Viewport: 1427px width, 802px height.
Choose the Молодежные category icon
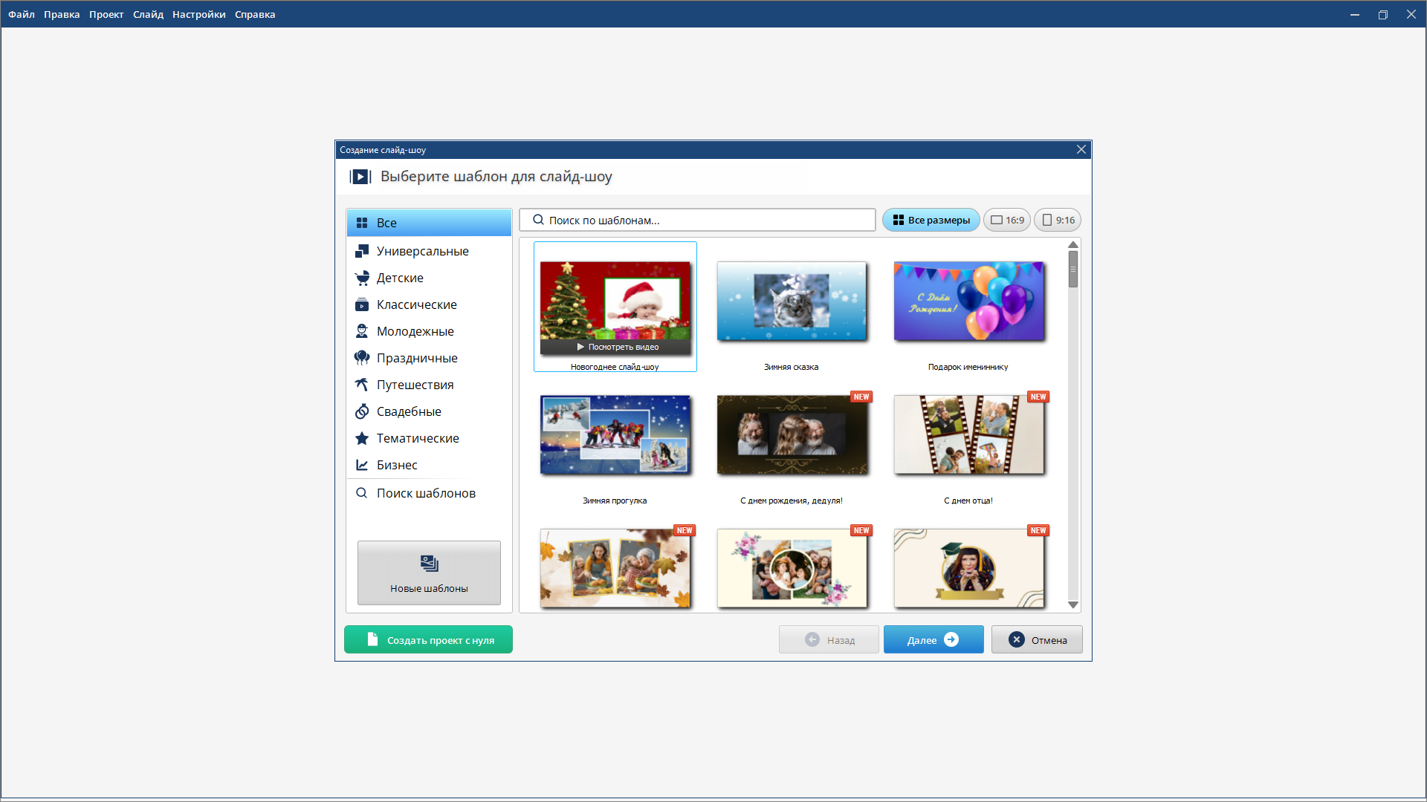pos(362,331)
